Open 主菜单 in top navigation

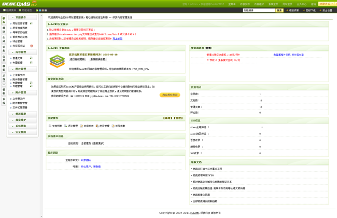(232, 4)
